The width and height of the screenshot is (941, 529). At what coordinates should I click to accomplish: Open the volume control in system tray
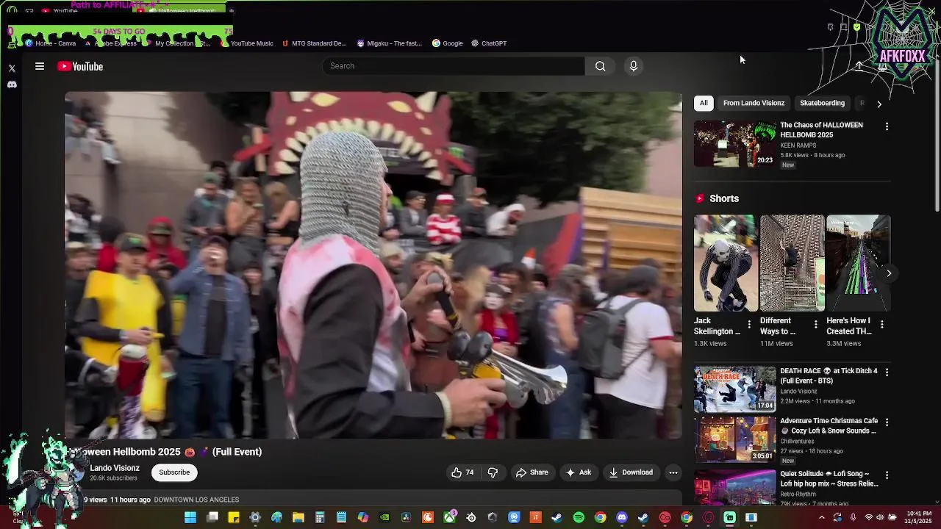(879, 518)
